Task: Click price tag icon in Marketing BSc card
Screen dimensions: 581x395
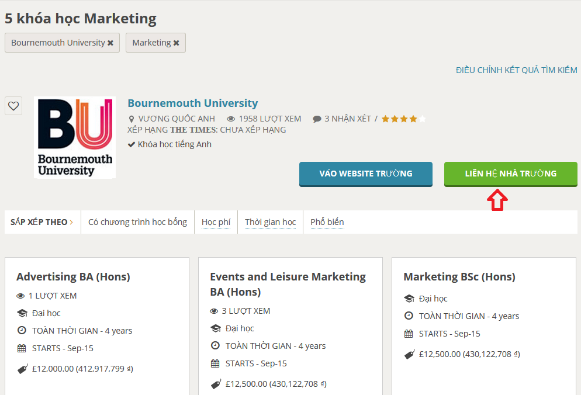Action: coord(409,355)
